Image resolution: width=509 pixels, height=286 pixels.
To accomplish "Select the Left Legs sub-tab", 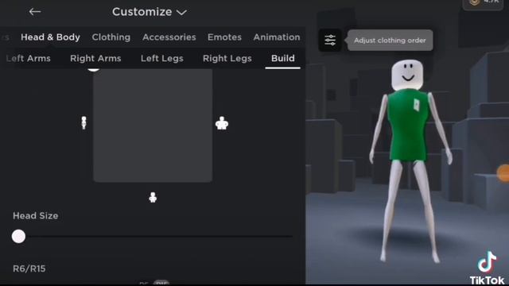I will pyautogui.click(x=162, y=58).
